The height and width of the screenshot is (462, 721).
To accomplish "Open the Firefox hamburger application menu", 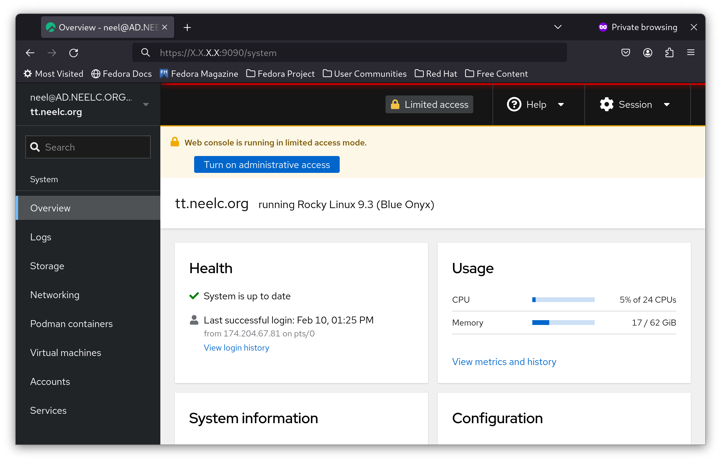I will tap(691, 53).
